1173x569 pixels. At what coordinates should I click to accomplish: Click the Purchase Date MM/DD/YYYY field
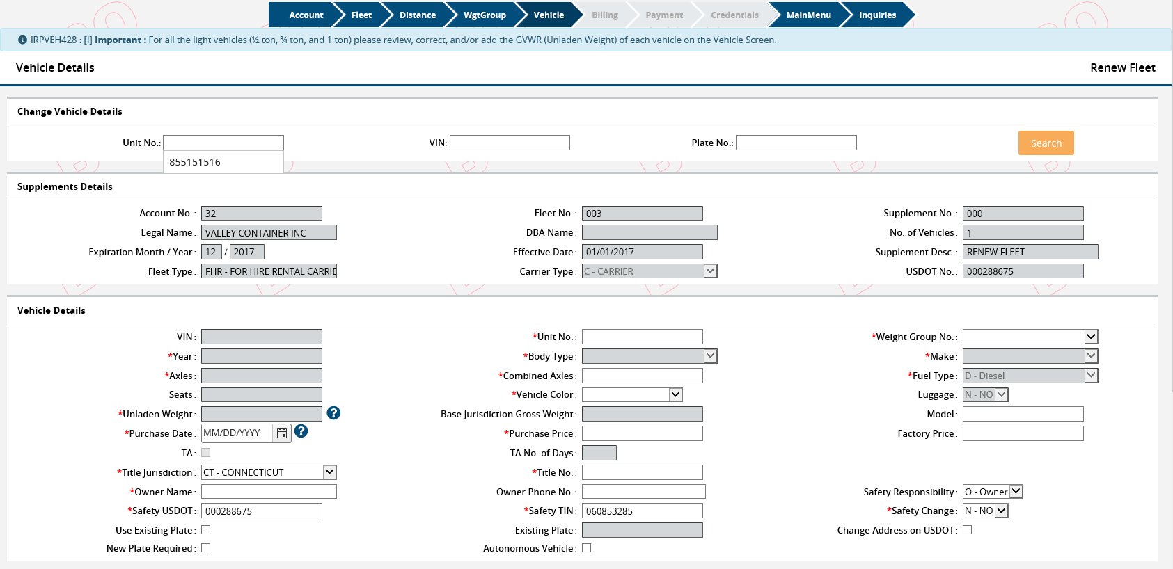click(x=237, y=433)
